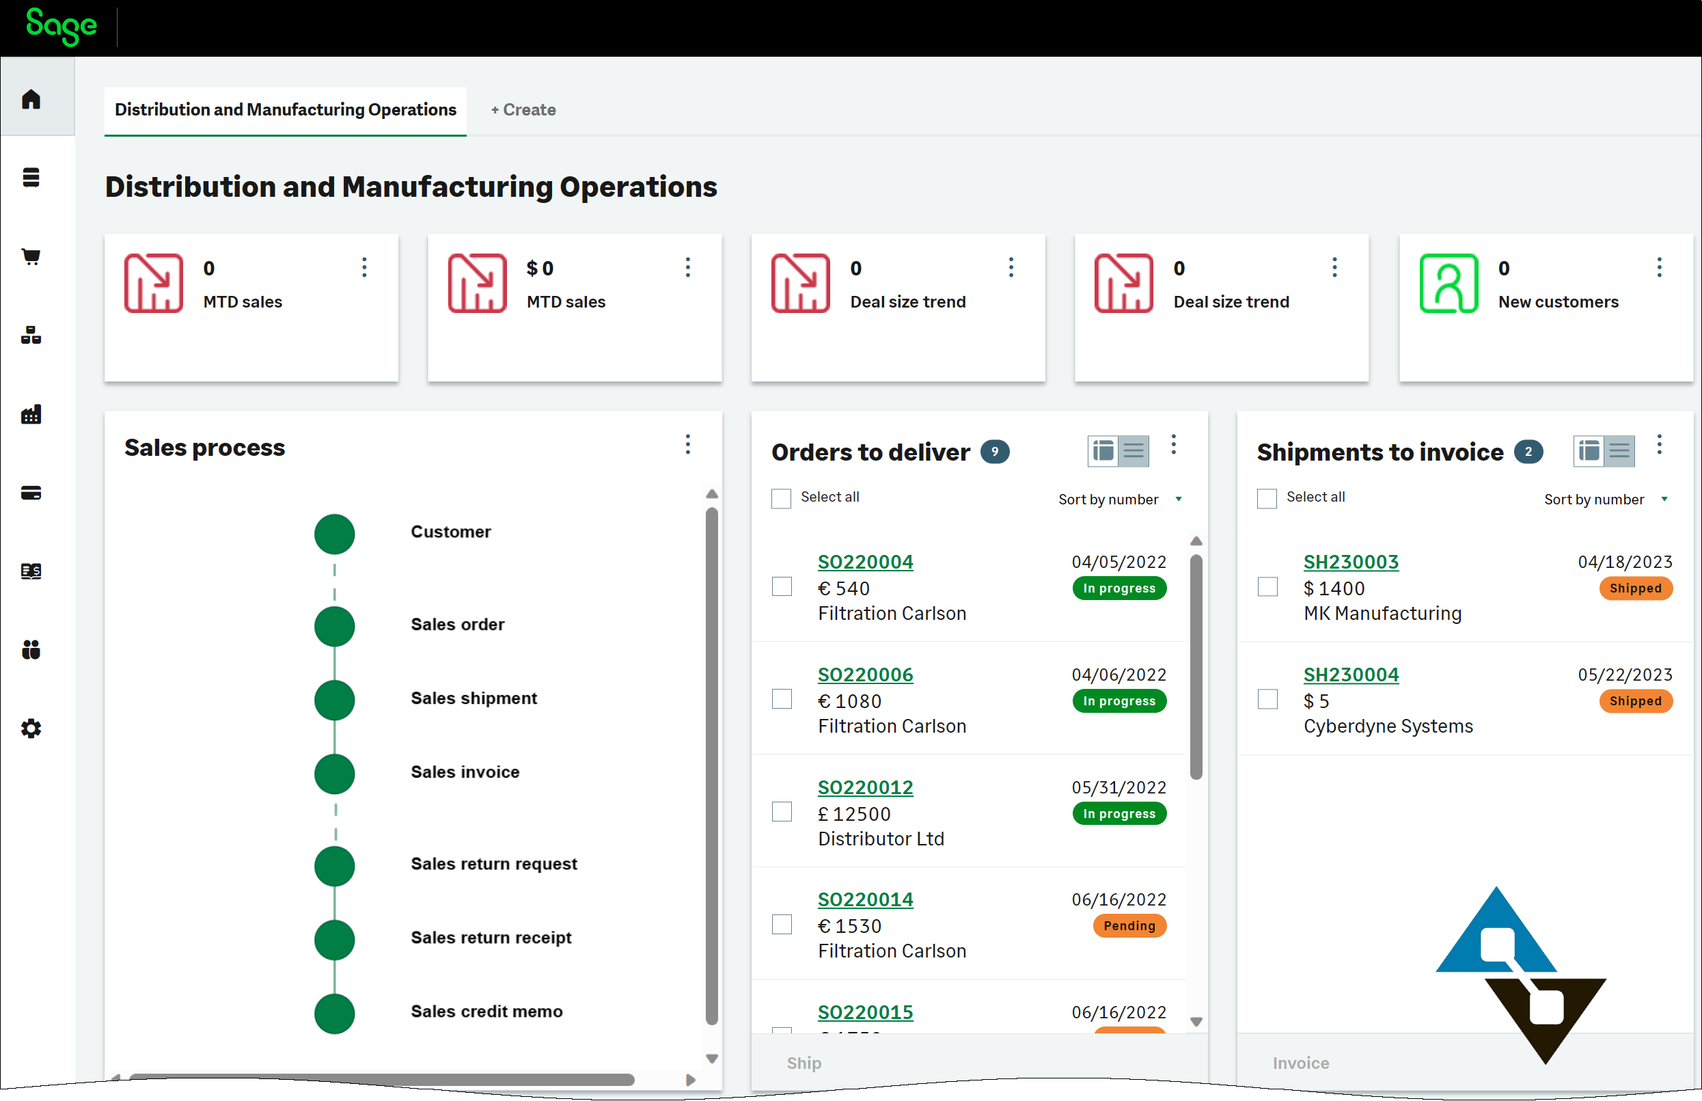The width and height of the screenshot is (1702, 1101).
Task: Click the Customer step circle
Action: 335,534
